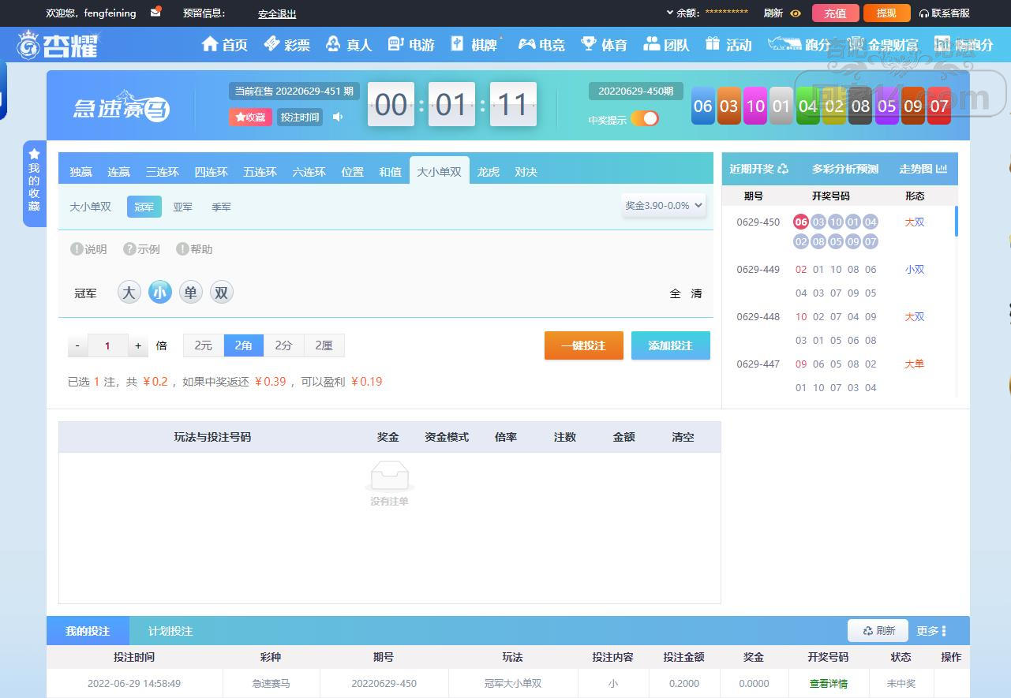
Task: Open the 走势图 trend chart icon
Action: pyautogui.click(x=941, y=169)
